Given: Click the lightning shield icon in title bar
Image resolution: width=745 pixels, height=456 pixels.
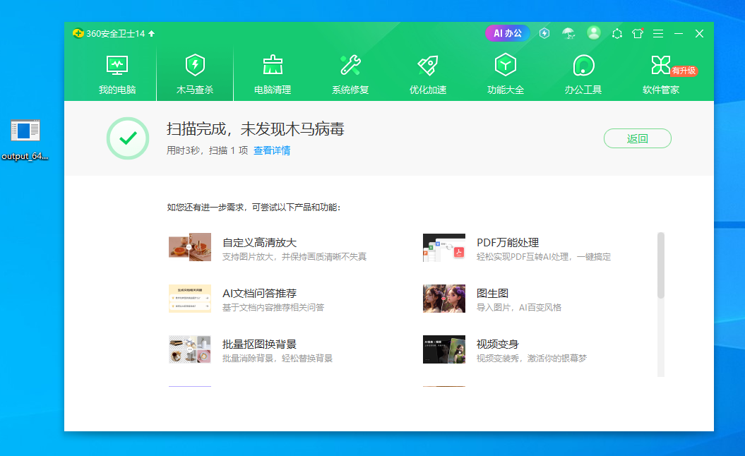Looking at the screenshot, I should point(544,33).
